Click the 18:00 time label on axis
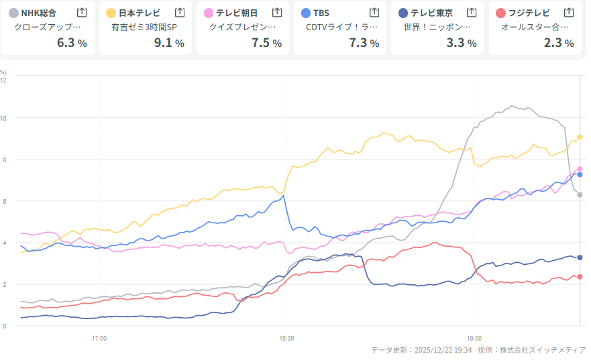The image size is (591, 360). tap(286, 339)
